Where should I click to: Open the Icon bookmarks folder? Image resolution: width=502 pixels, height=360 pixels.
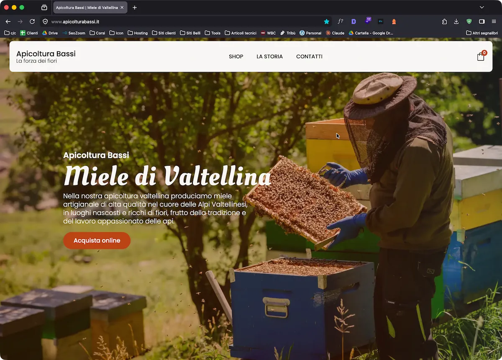pos(116,33)
